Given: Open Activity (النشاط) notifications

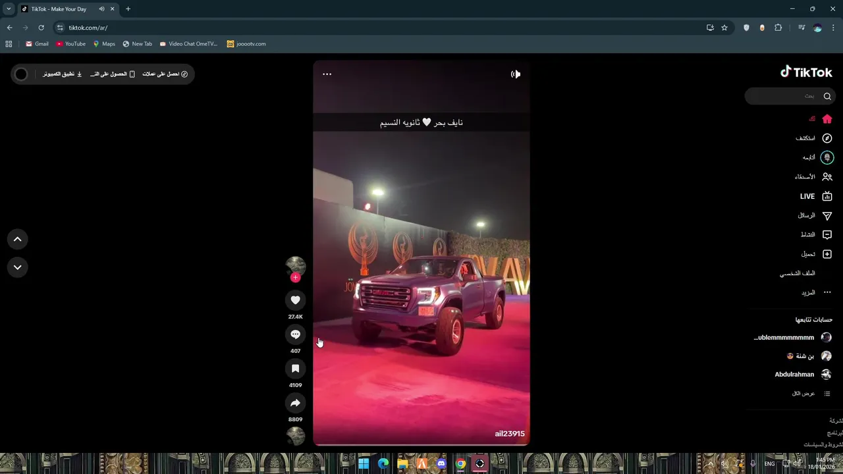Looking at the screenshot, I should tap(817, 234).
